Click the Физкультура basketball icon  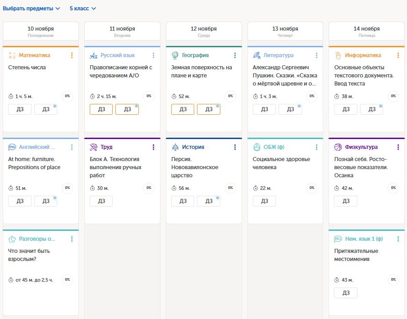338,147
